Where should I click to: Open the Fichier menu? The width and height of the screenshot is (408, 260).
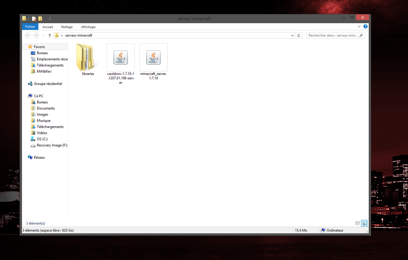(x=30, y=27)
